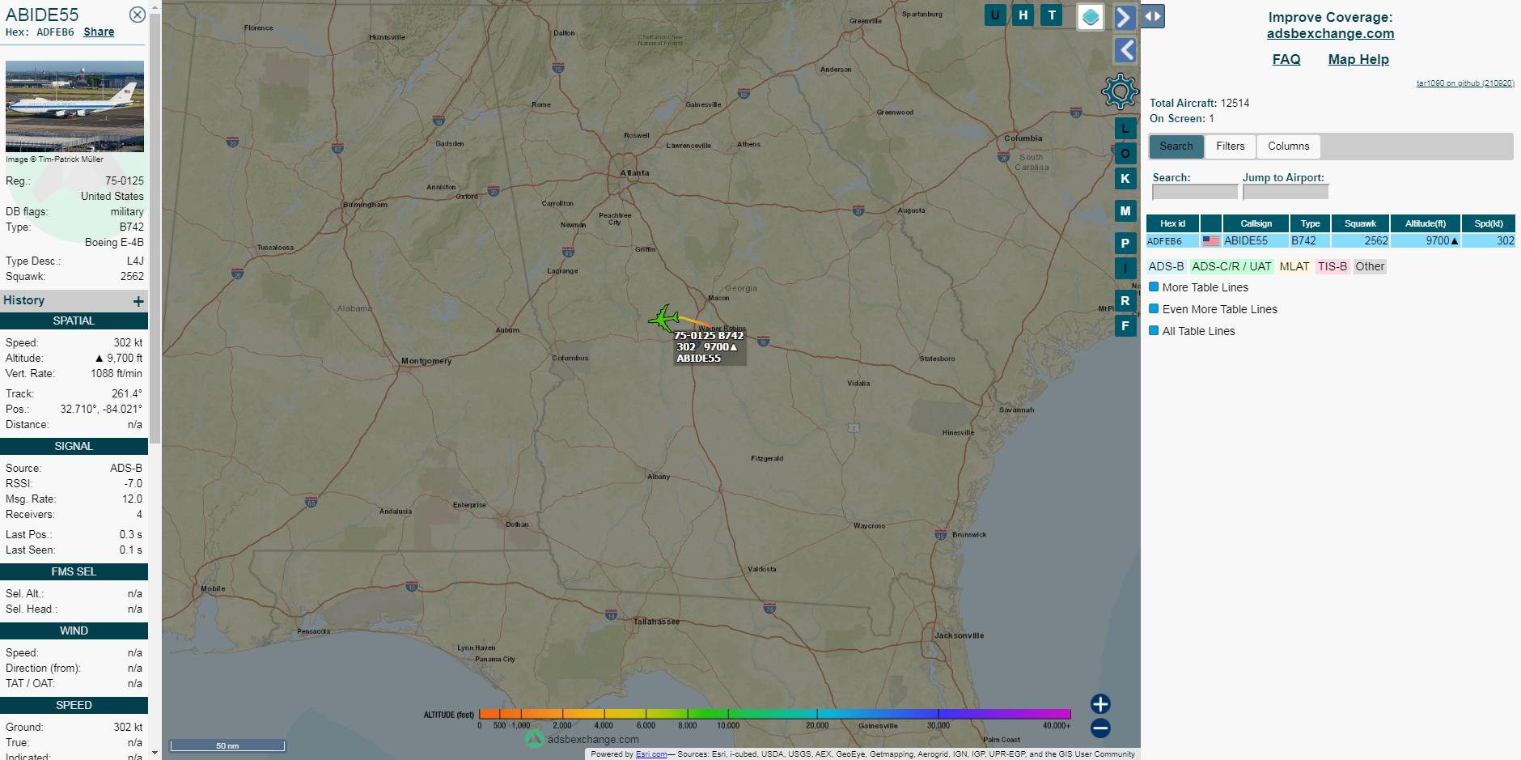The height and width of the screenshot is (760, 1521).
Task: Switch to the Columns tab
Action: (1289, 146)
